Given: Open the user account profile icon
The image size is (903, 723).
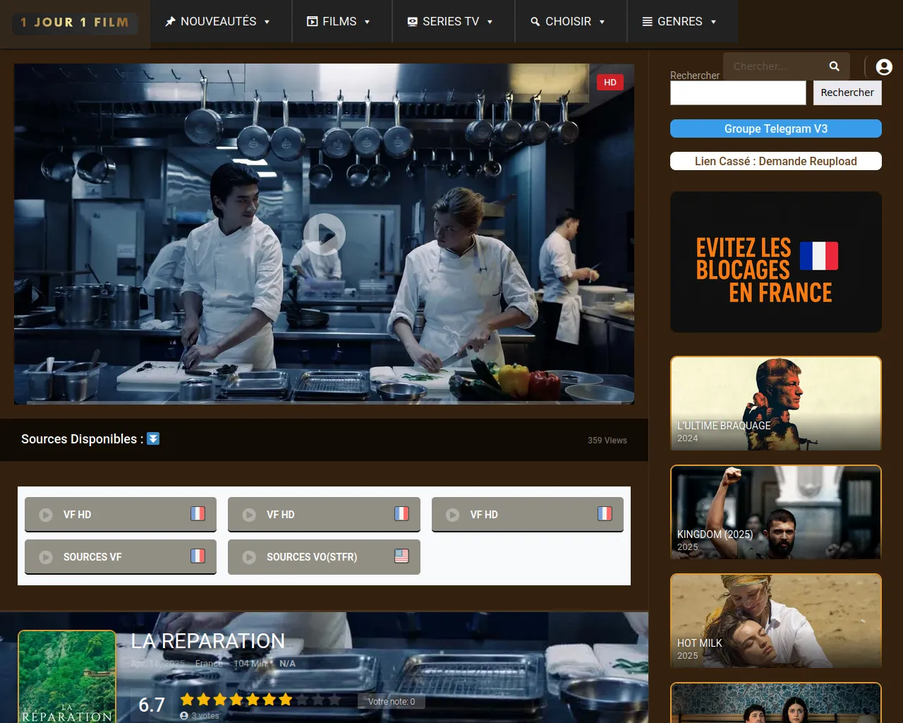Looking at the screenshot, I should [x=883, y=67].
